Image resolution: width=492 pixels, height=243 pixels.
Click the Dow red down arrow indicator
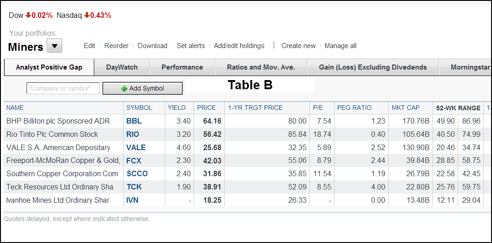(28, 15)
